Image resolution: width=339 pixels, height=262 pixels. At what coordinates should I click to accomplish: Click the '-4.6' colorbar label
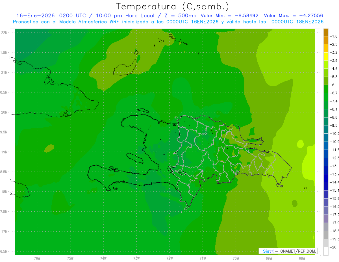tap(334, 69)
